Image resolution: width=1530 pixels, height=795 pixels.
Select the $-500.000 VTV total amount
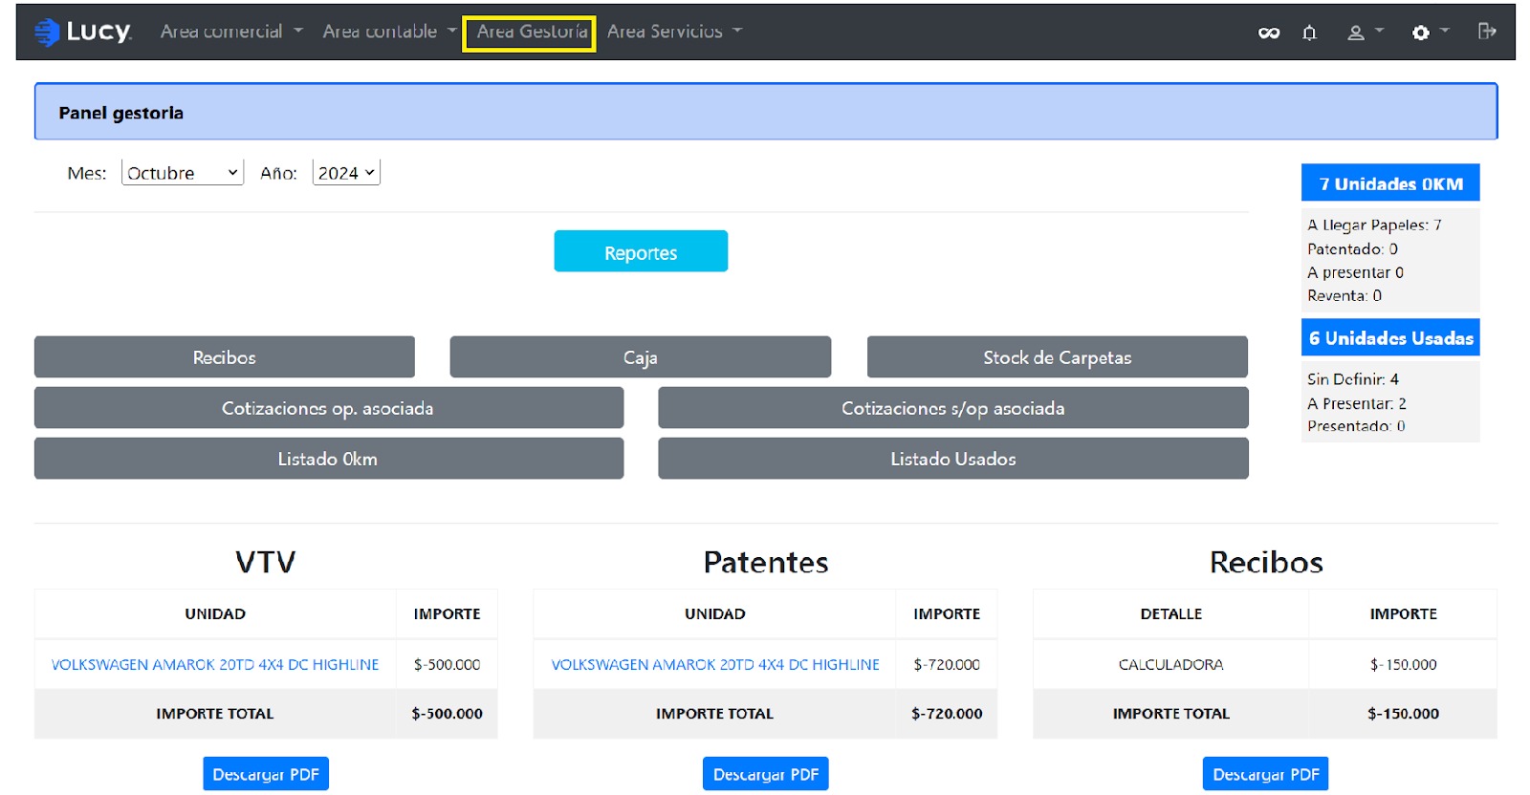[x=447, y=714]
